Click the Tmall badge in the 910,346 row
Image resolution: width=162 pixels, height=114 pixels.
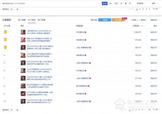85,40
